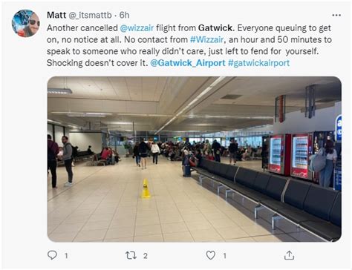The image size is (352, 270).
Task: Click the reply count number 1
Action: 66,256
